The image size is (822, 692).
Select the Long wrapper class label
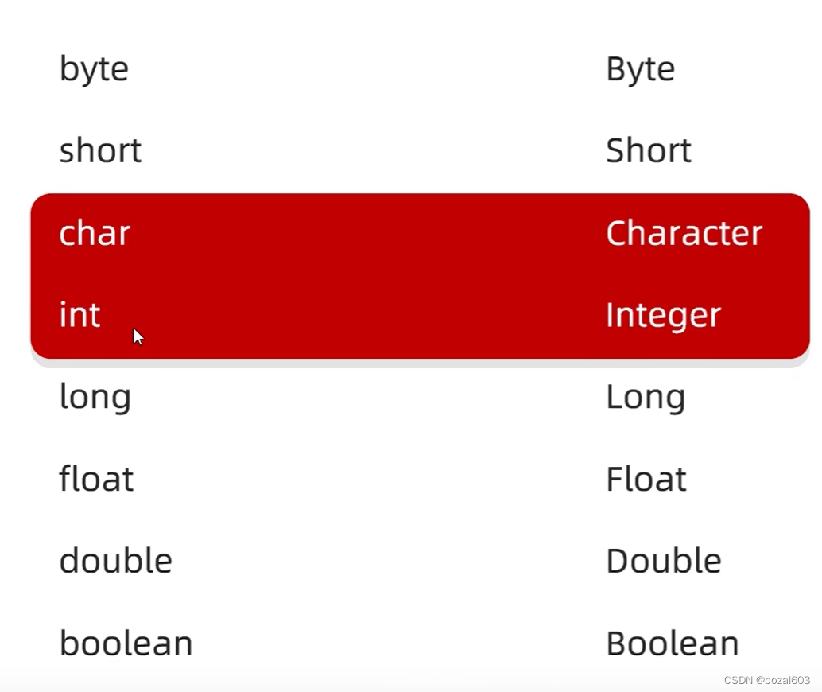[x=646, y=398]
